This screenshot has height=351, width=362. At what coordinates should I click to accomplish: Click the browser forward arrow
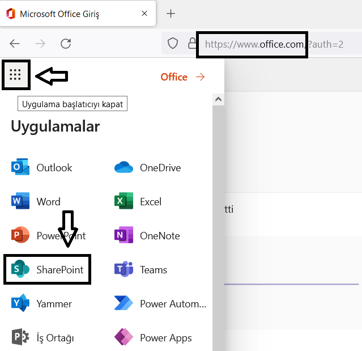pos(40,44)
